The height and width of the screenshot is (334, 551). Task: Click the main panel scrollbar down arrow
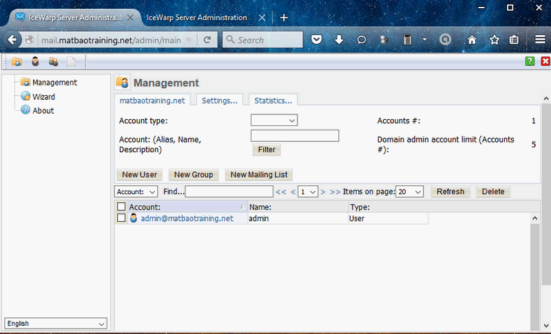545,326
